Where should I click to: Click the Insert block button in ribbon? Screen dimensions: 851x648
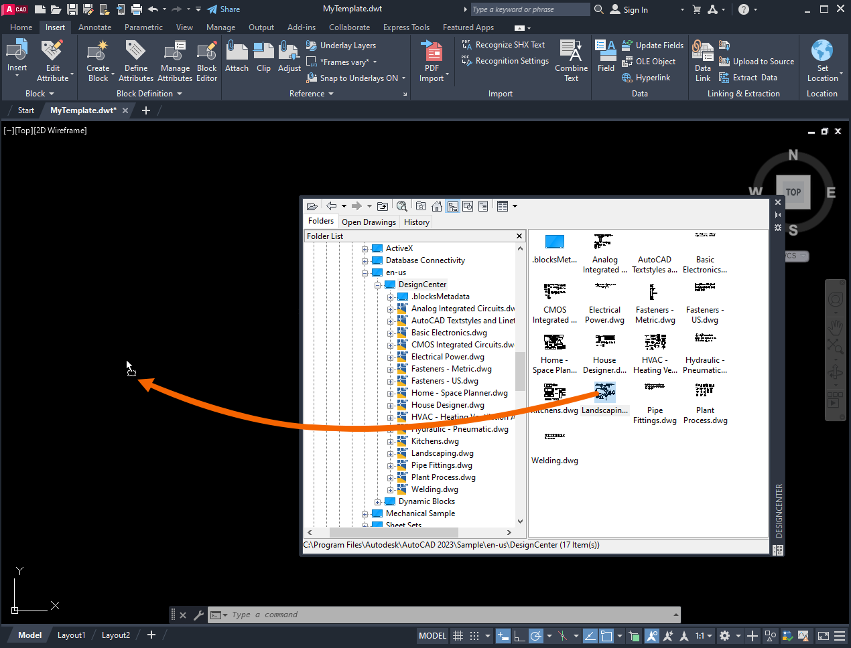click(x=17, y=55)
